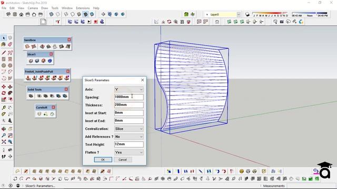Viewport: 337px width, 189px height.
Task: Open the Add References dropdown
Action: [x=128, y=136]
